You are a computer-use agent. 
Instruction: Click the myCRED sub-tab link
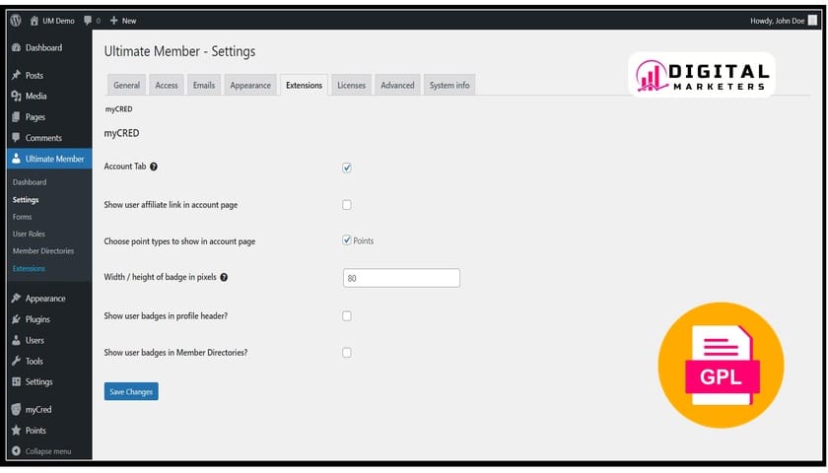tap(119, 109)
